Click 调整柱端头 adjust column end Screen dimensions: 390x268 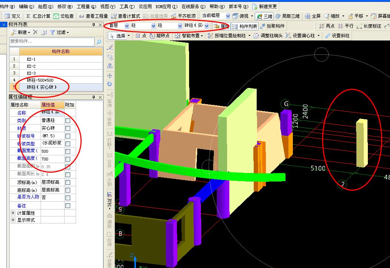pos(268,36)
